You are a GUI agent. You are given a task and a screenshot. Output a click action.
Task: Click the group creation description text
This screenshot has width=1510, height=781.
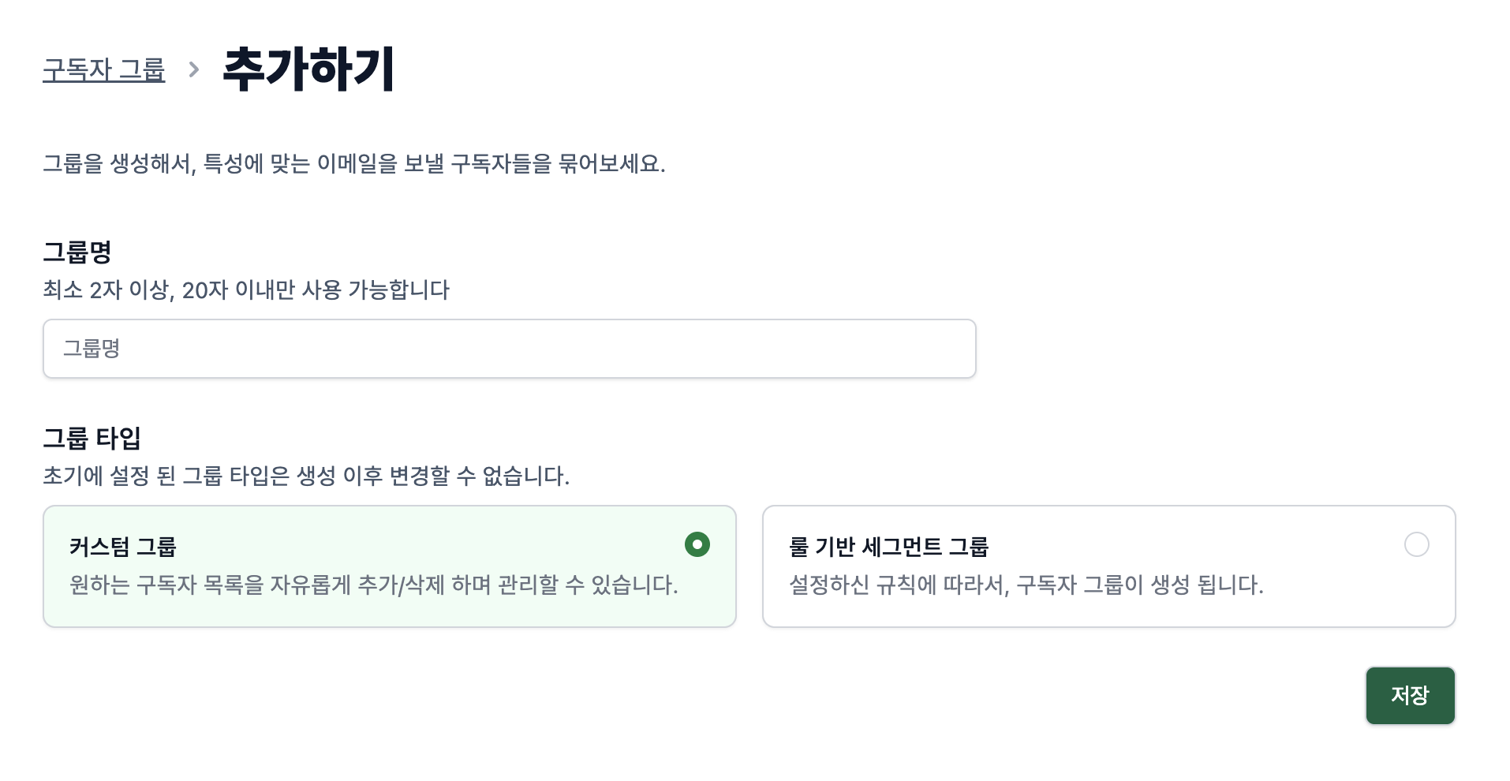(x=355, y=163)
